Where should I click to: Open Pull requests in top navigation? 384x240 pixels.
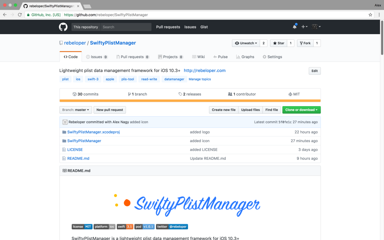click(168, 27)
